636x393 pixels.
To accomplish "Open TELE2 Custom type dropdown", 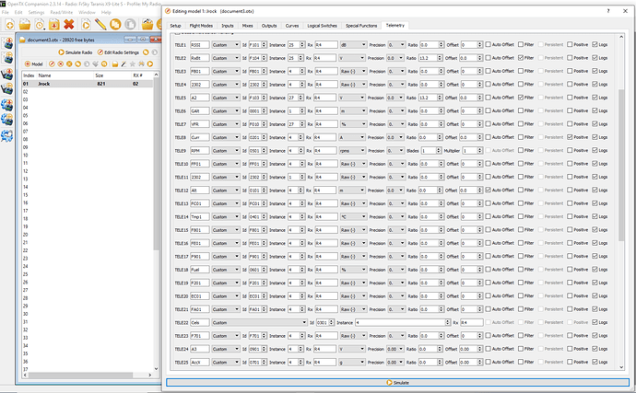I will pos(226,58).
